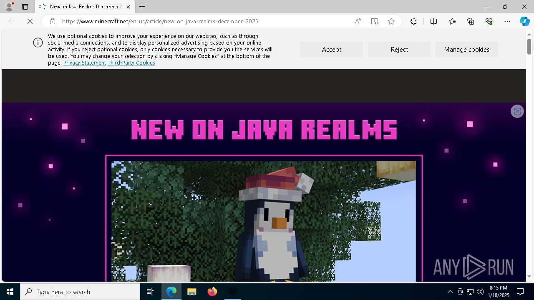Image resolution: width=534 pixels, height=300 pixels.
Task: Click the back navigation arrow
Action: 12,21
